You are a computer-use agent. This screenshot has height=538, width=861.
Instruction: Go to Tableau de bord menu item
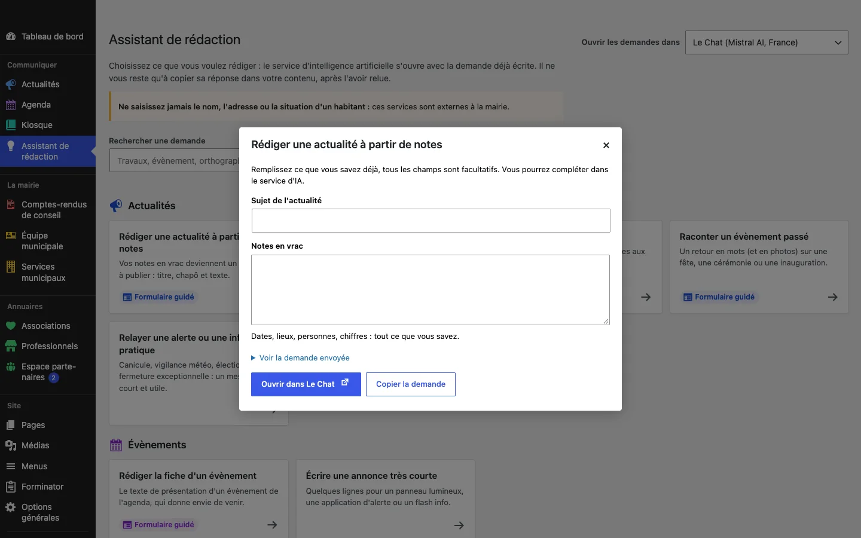coord(48,36)
